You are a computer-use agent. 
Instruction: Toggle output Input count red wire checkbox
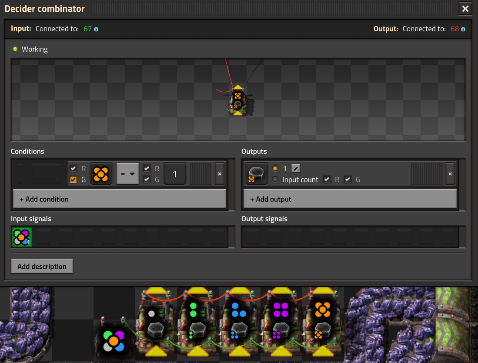pos(327,179)
